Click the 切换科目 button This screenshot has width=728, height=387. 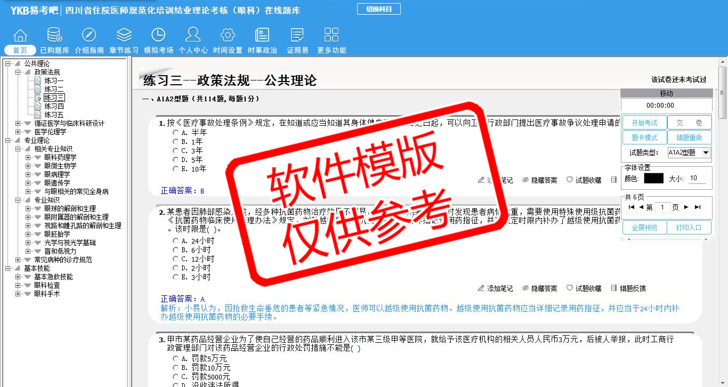[x=379, y=9]
